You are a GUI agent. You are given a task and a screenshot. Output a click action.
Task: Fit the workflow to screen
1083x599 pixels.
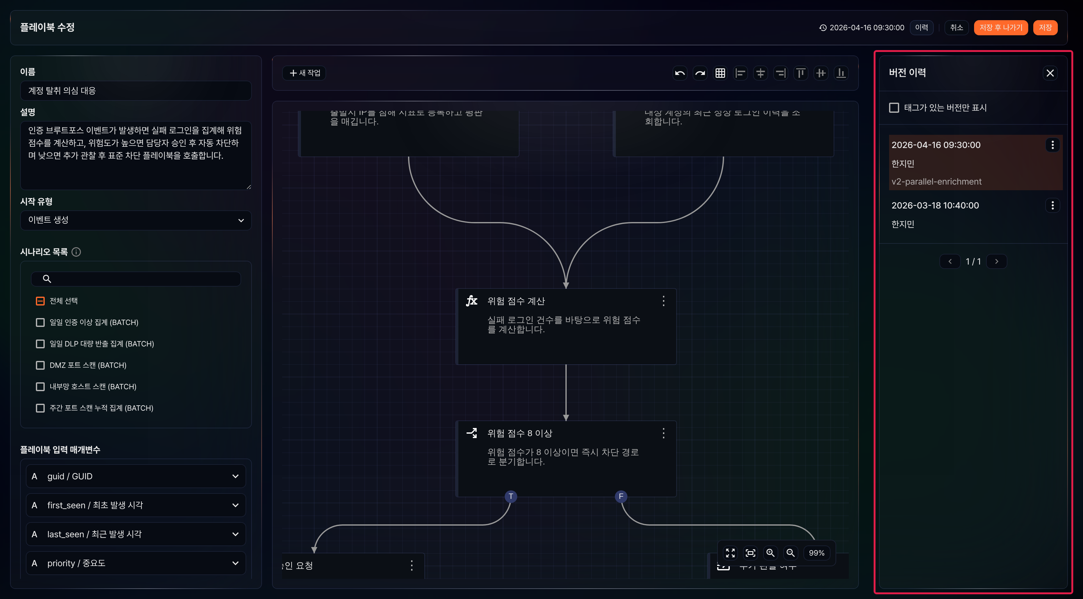click(x=751, y=553)
